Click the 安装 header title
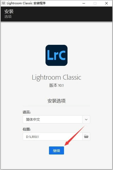This screenshot has width=113, height=170. pos(9,11)
